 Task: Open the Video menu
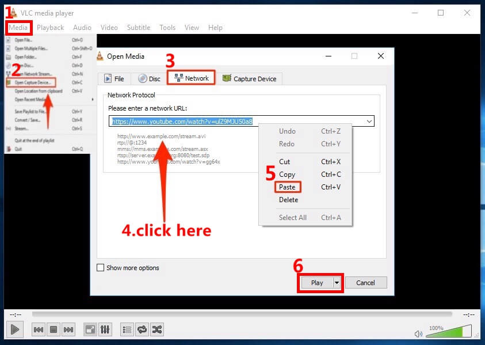[x=109, y=28]
